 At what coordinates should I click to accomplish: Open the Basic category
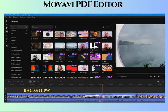click(x=12, y=44)
